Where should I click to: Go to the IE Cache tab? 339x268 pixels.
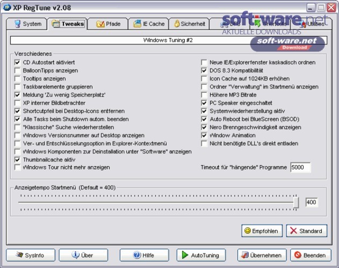click(x=148, y=24)
